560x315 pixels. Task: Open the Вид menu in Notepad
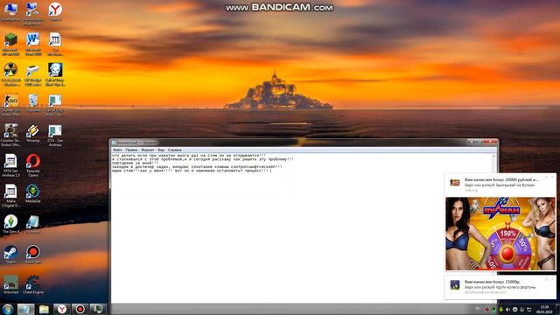161,150
